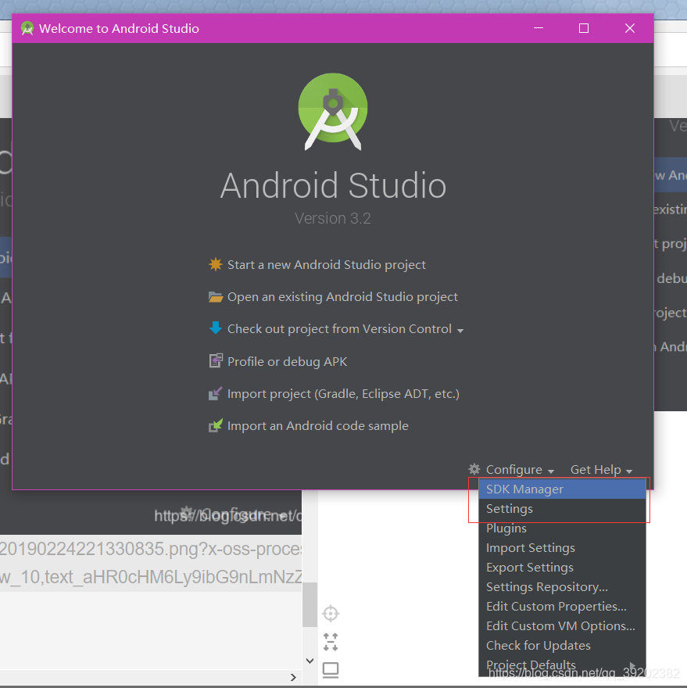Click the scroll-down chevron of background scrollbar
The image size is (687, 688).
(310, 661)
